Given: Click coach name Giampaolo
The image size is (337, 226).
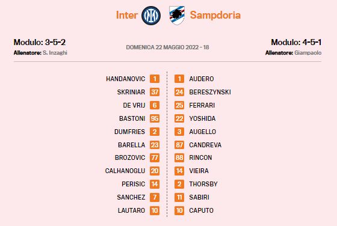Looking at the screenshot, I should [x=308, y=53].
